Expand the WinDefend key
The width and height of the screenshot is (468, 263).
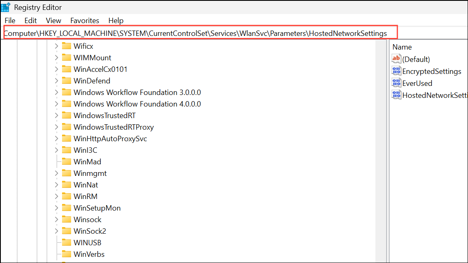(x=56, y=81)
